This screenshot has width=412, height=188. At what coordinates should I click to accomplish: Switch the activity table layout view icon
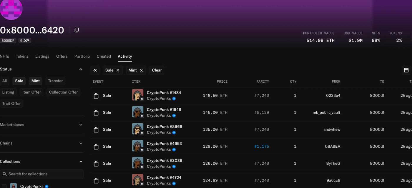406,70
